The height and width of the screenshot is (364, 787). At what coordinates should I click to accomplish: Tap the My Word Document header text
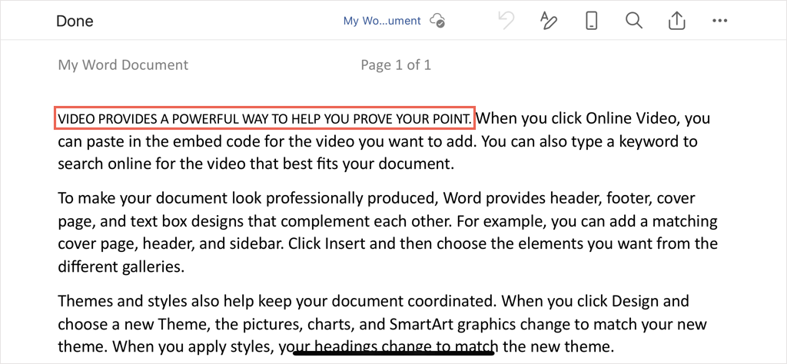pyautogui.click(x=124, y=65)
